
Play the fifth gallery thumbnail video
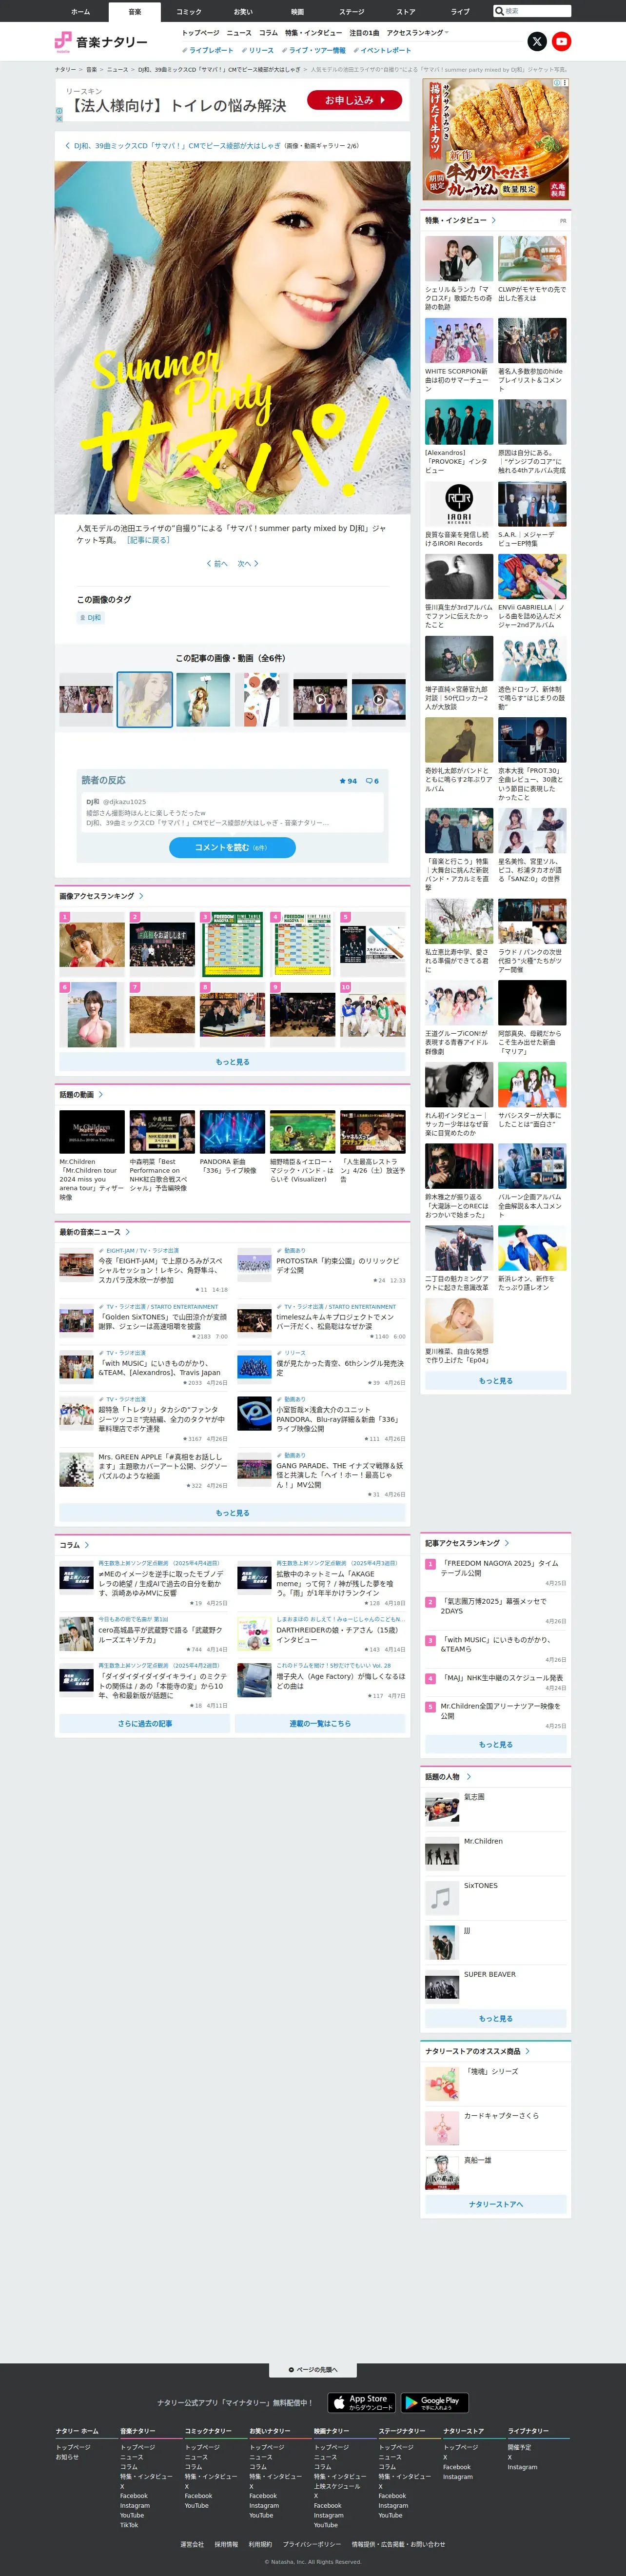tap(320, 700)
